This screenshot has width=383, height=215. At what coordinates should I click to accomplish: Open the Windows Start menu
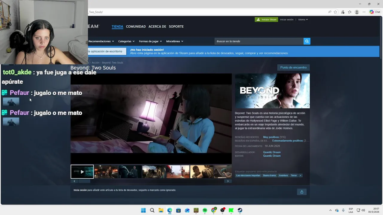click(143, 210)
